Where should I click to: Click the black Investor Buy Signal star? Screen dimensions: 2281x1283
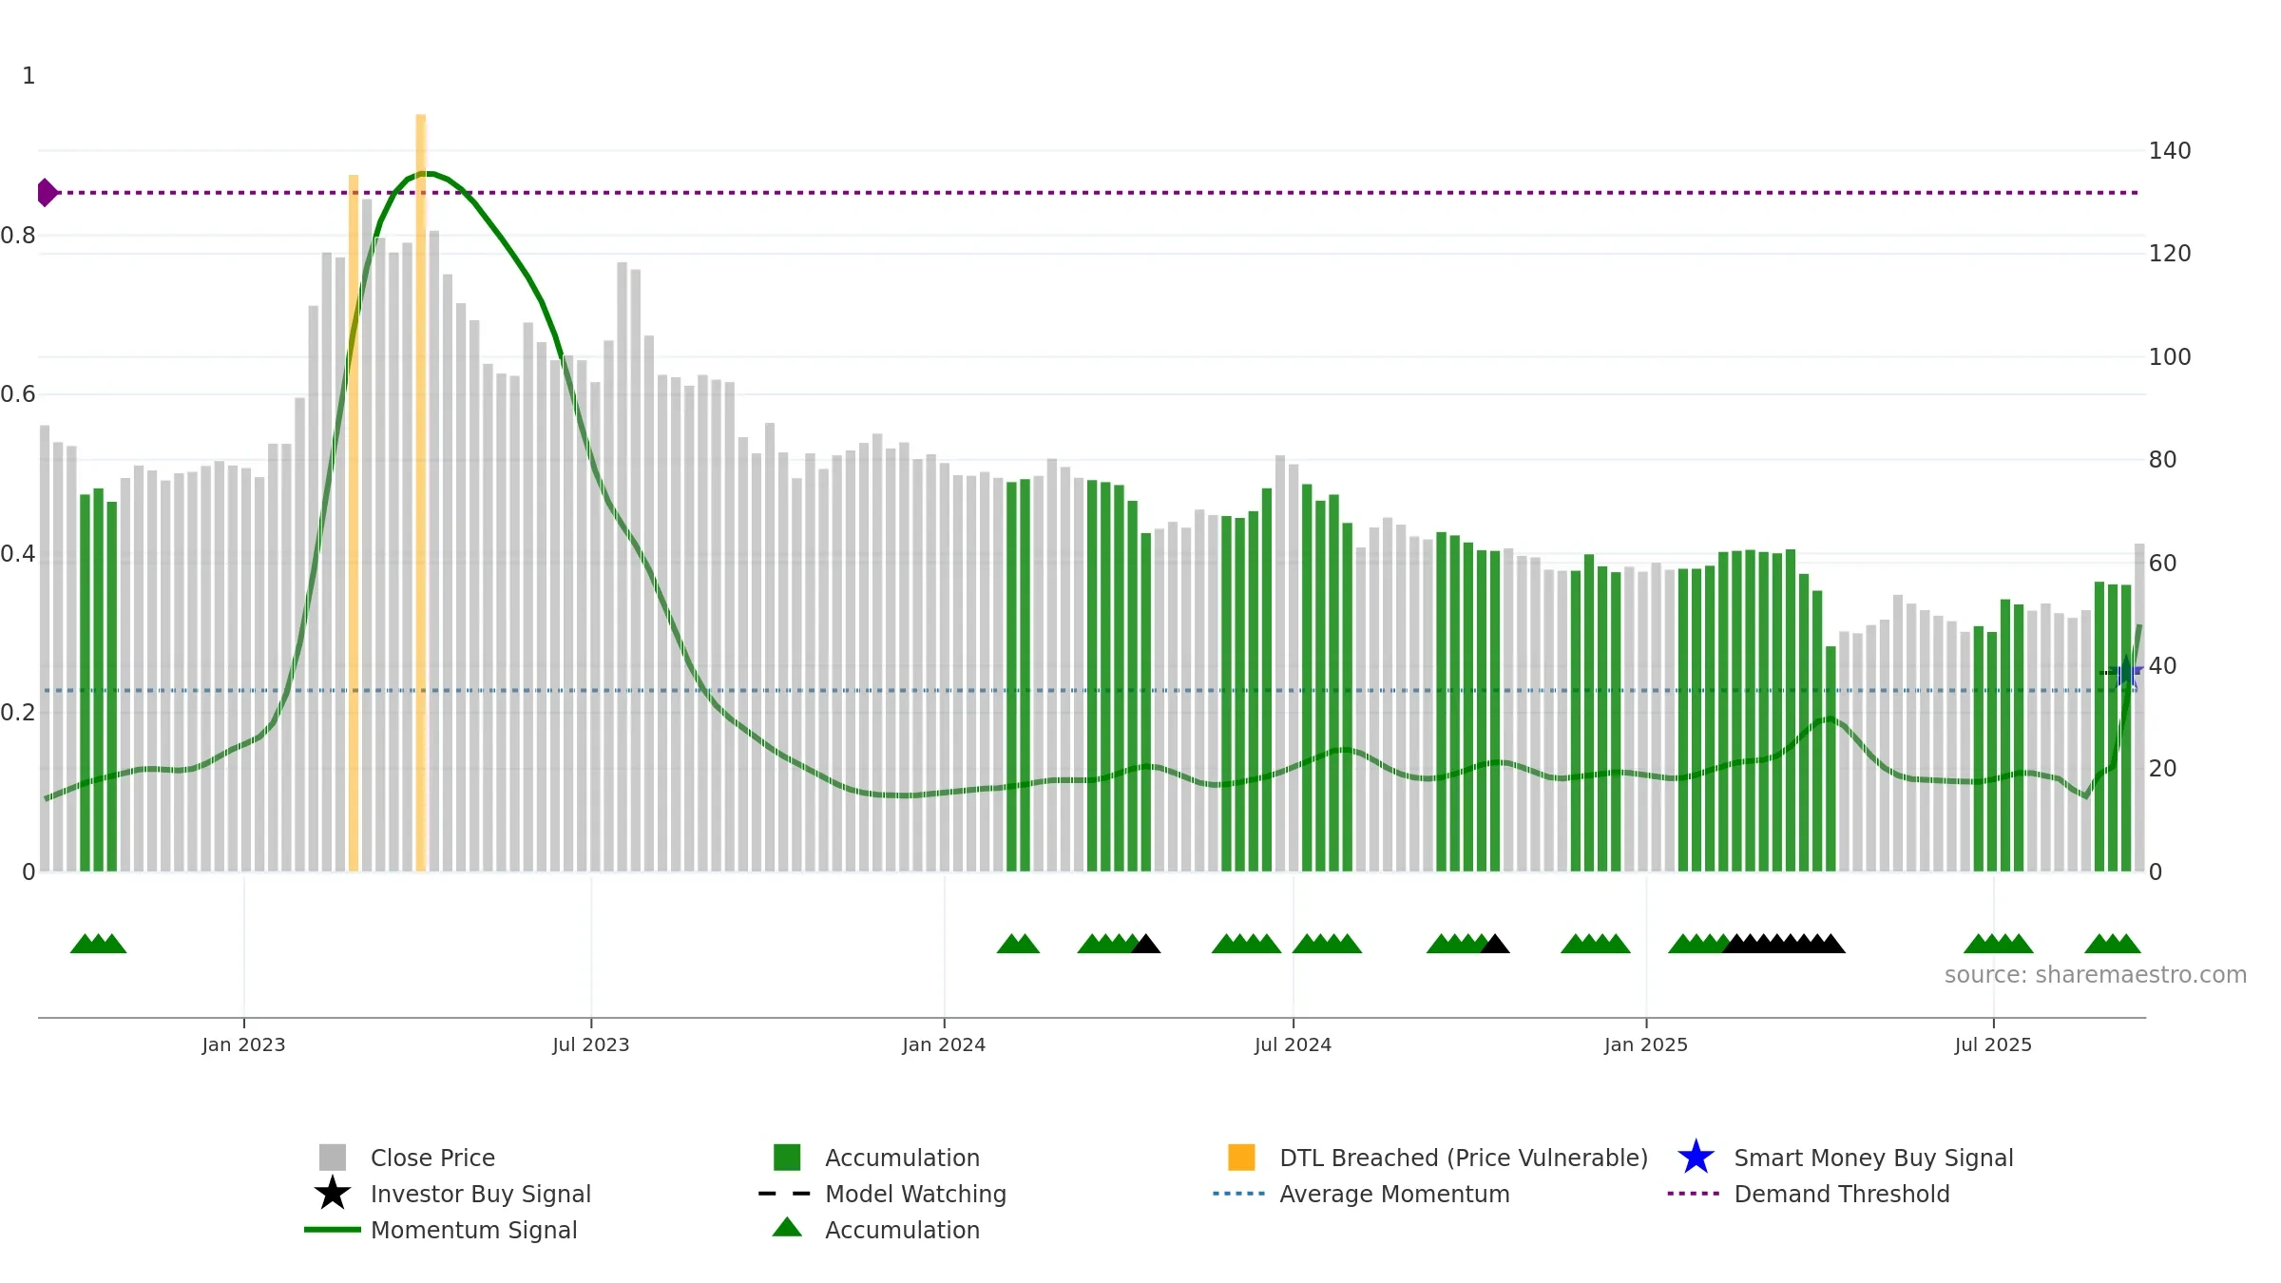tap(333, 1194)
